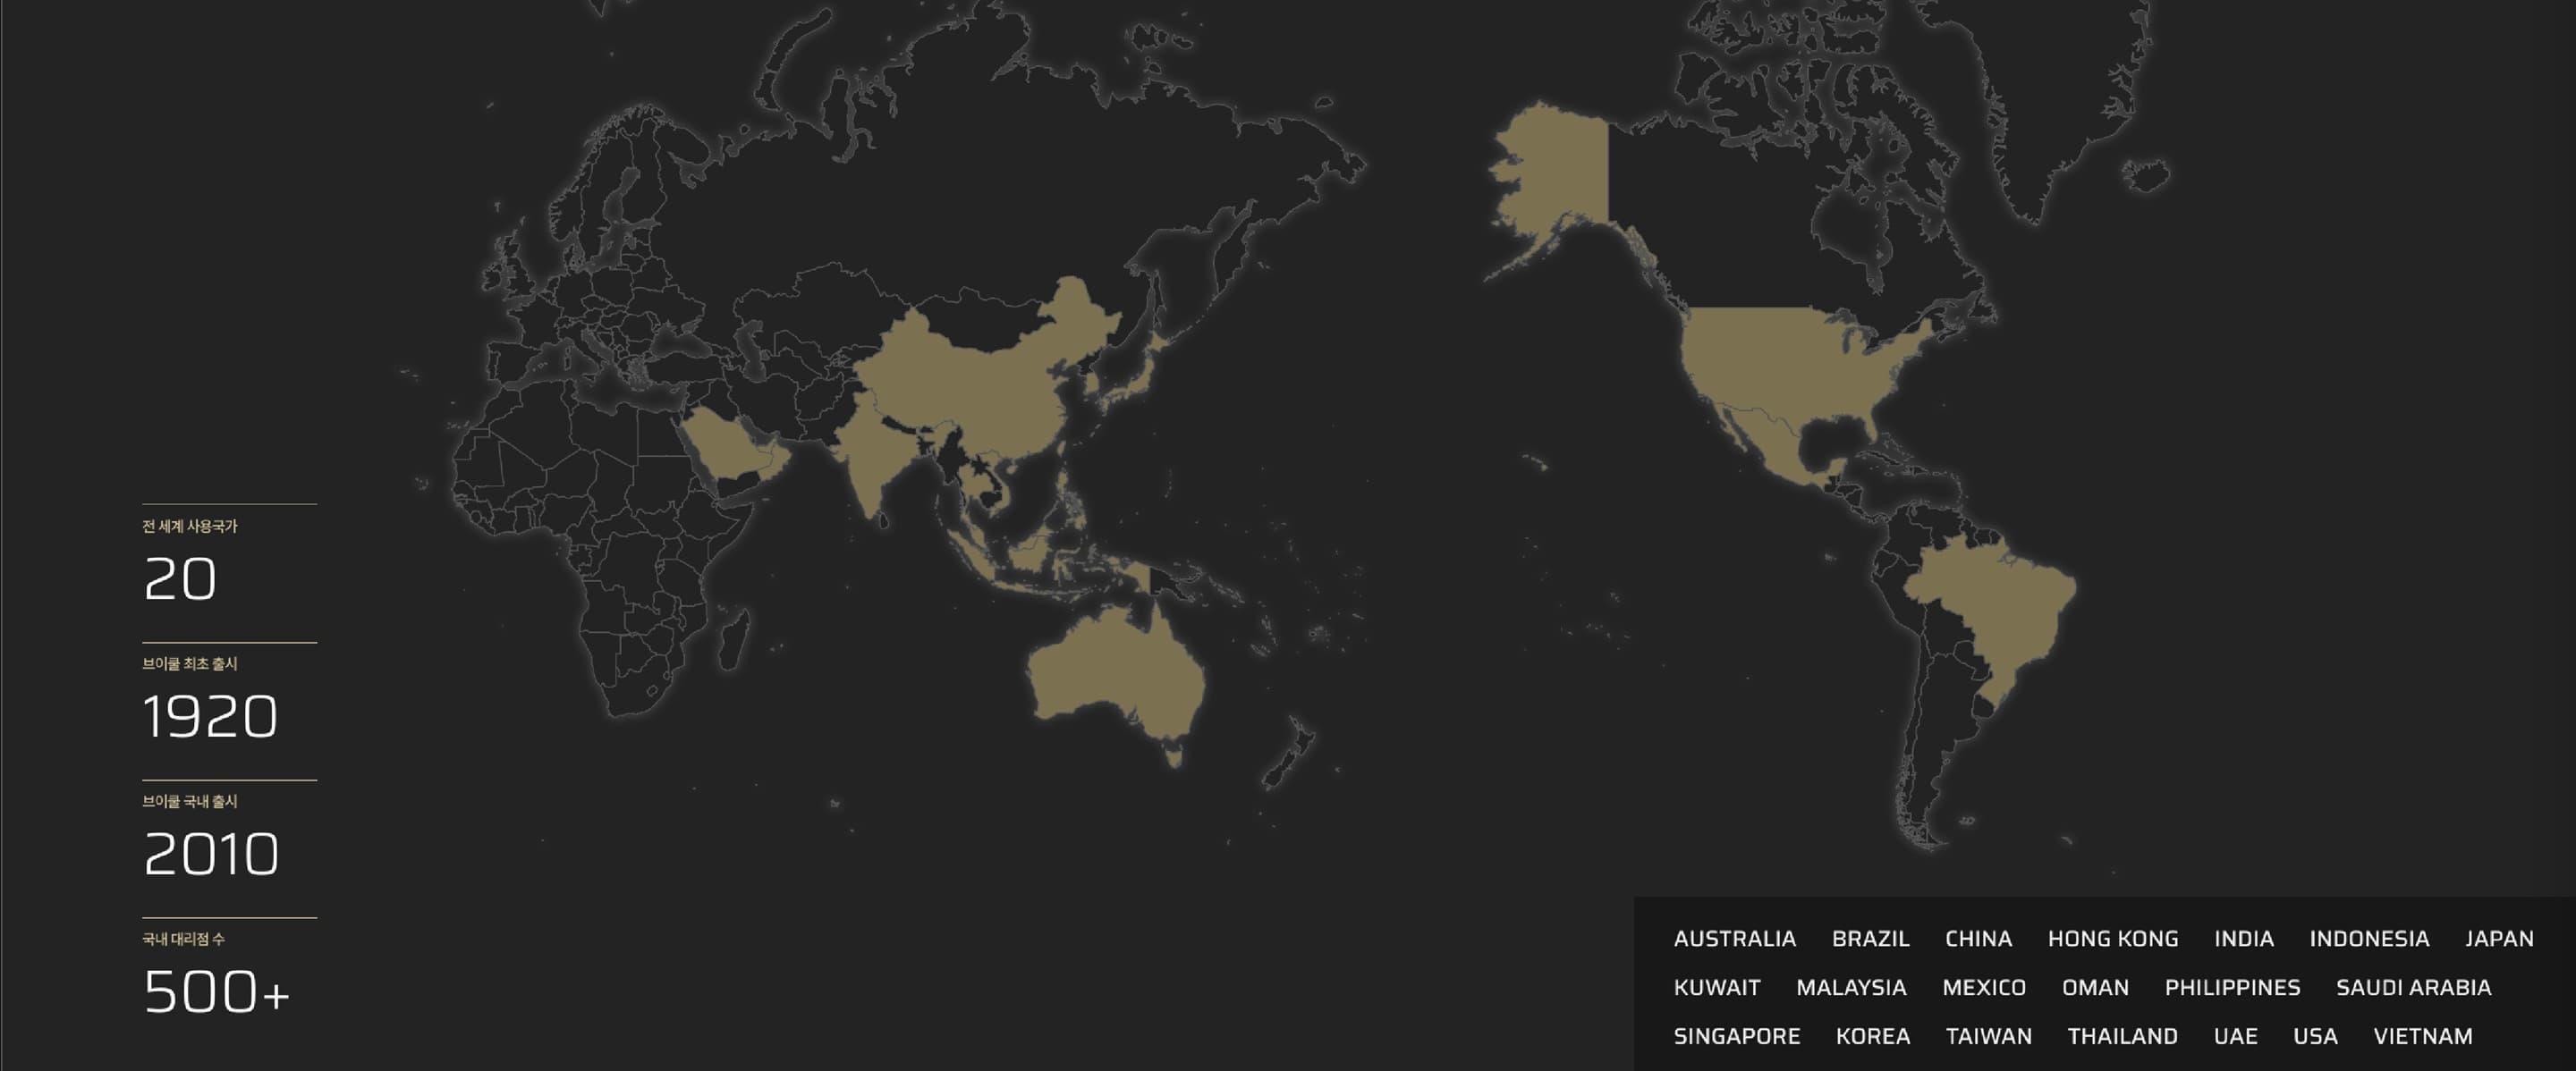Select SAUDI ARABIA in the country list
The width and height of the screenshot is (2576, 1071).
point(2413,987)
